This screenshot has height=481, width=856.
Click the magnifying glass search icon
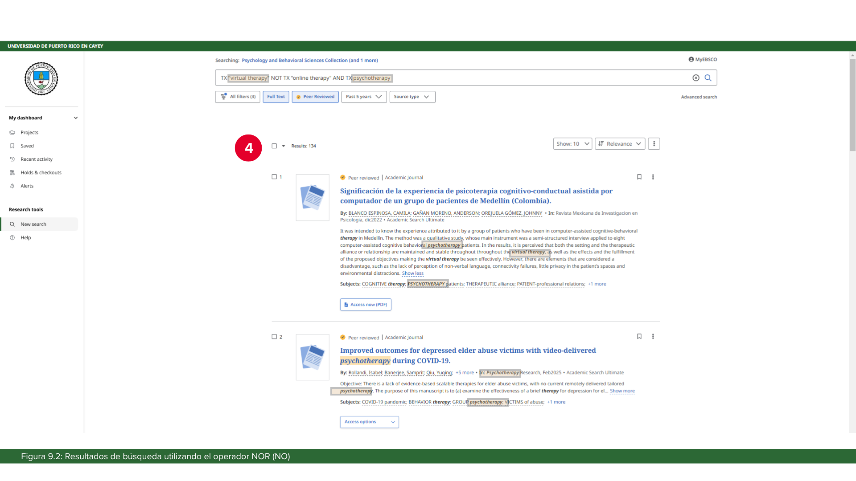[708, 78]
